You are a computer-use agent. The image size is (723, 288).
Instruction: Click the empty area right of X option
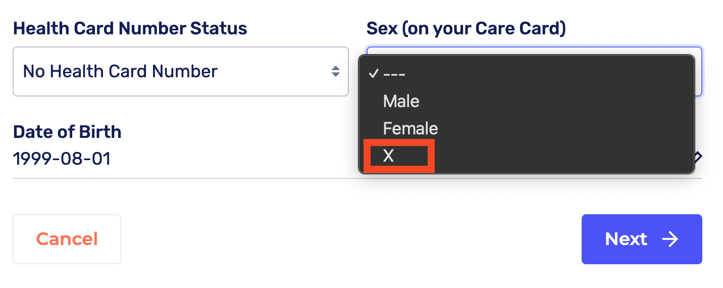555,156
